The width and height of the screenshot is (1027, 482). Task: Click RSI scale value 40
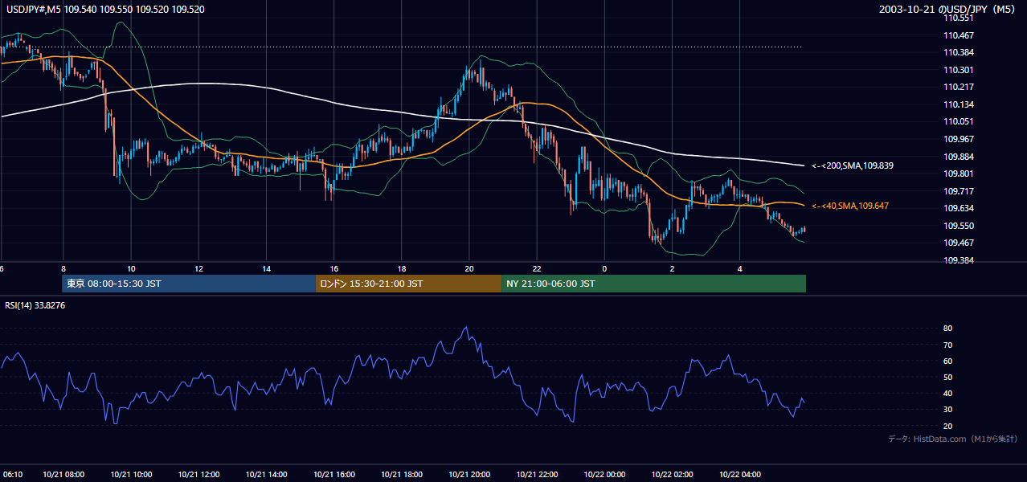(x=947, y=393)
